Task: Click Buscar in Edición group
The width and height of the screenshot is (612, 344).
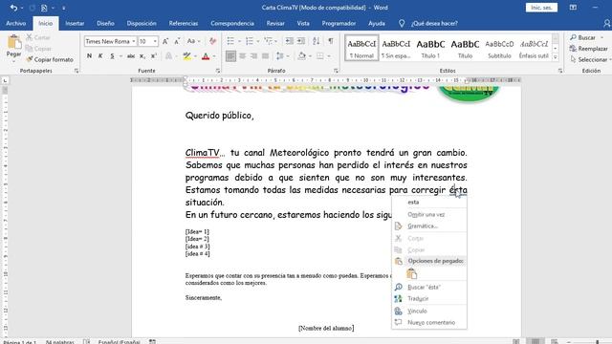Action: point(586,37)
